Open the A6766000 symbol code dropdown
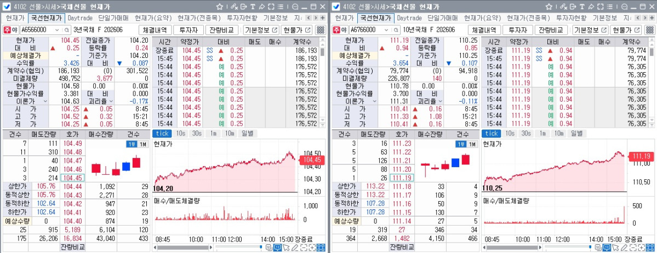 coord(386,30)
